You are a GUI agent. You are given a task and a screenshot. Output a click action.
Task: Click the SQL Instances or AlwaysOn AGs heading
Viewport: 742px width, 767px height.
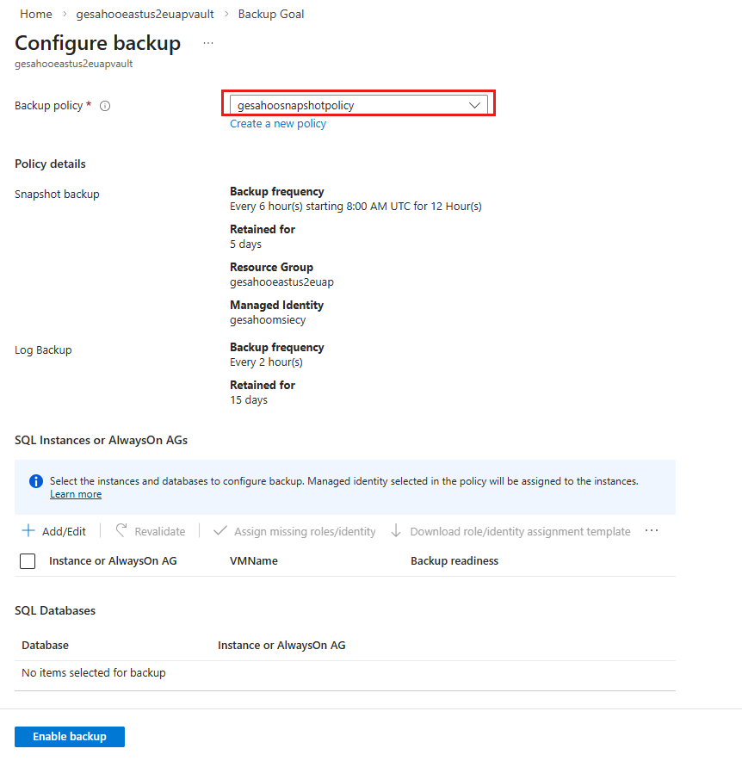(101, 440)
